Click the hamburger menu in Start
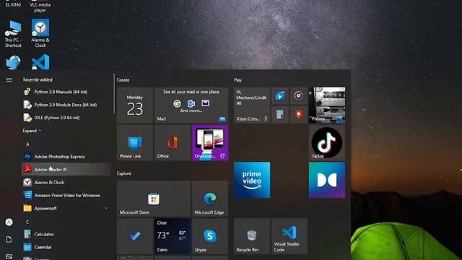Image resolution: width=462 pixels, height=260 pixels. click(x=9, y=79)
